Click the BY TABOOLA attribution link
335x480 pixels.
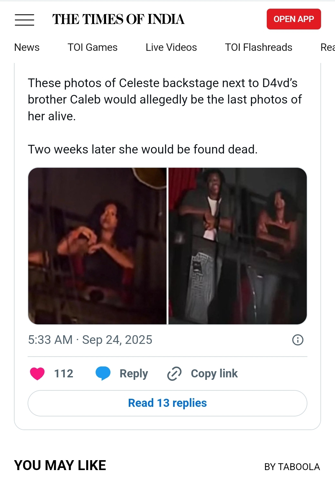pyautogui.click(x=292, y=467)
